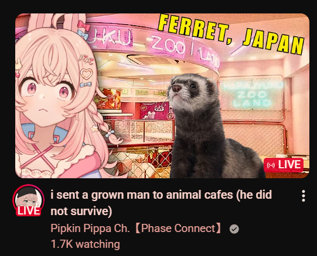Open the three-dot more options menu

(x=304, y=196)
